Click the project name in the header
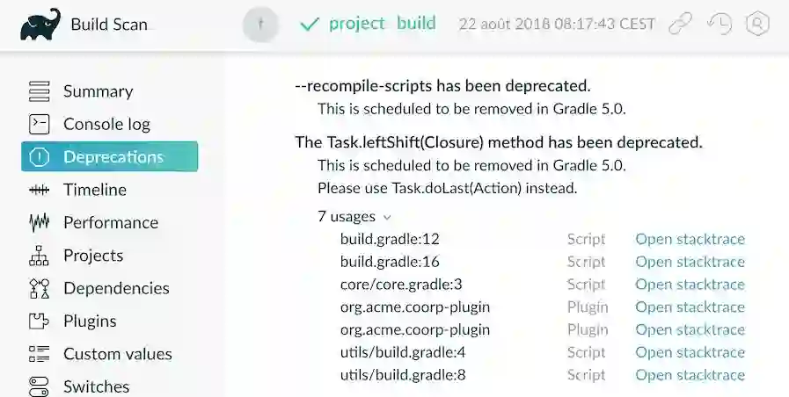The image size is (789, 397). (x=356, y=24)
